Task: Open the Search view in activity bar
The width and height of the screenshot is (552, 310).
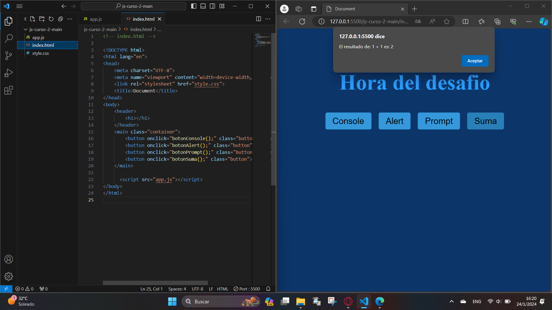Action: (9, 38)
